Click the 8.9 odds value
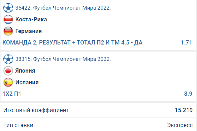The width and height of the screenshot is (197, 131). pyautogui.click(x=188, y=94)
